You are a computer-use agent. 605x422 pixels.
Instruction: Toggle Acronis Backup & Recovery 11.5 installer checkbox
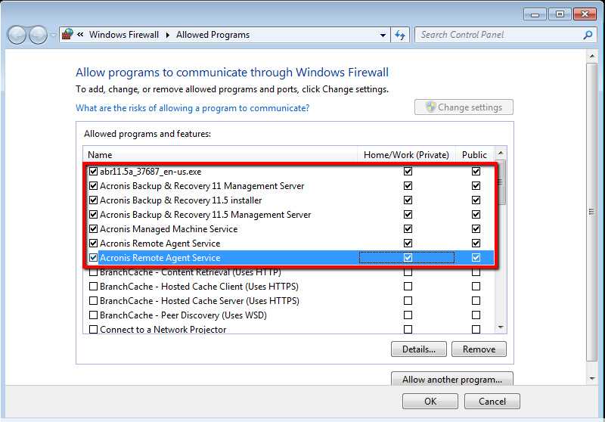pyautogui.click(x=93, y=200)
